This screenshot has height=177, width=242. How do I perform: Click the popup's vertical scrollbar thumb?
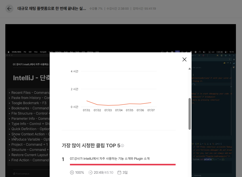[x=190, y=114]
